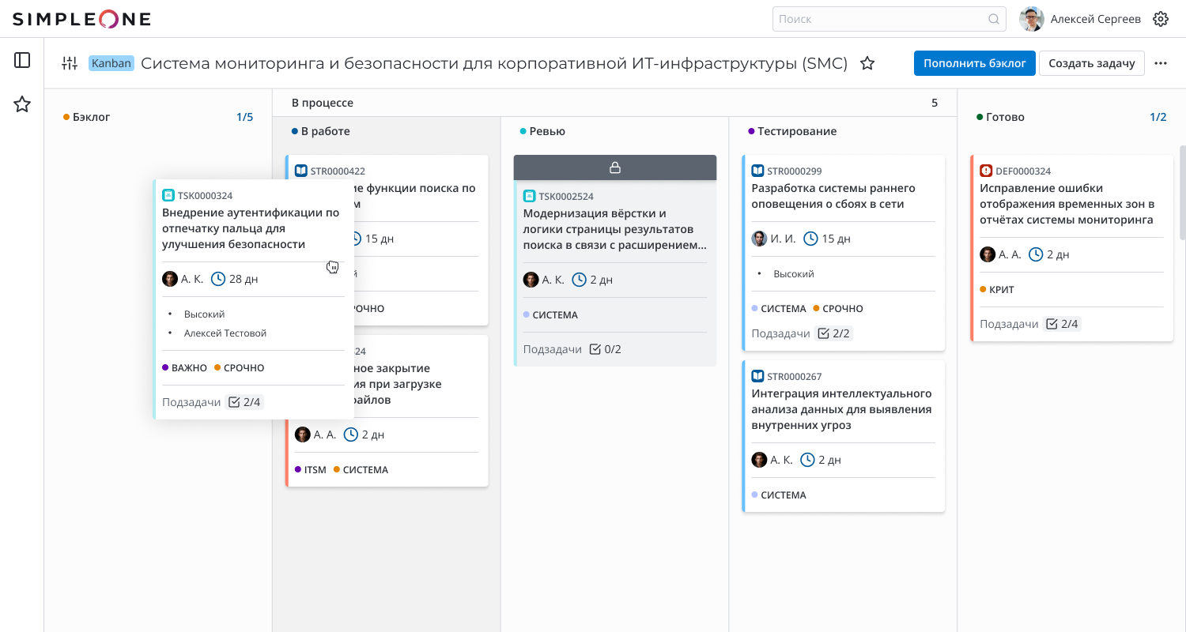Click the Создать задачу button
Image resolution: width=1186 pixels, height=632 pixels.
pos(1092,63)
